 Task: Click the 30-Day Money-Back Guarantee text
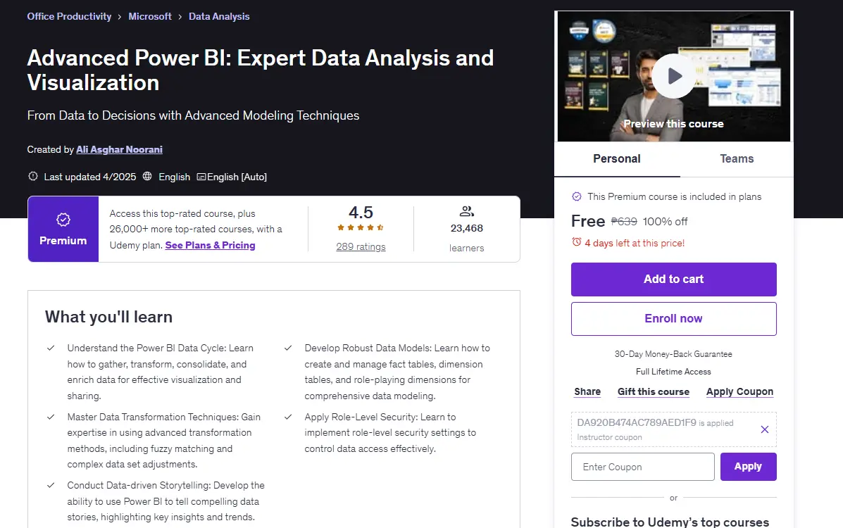point(674,354)
